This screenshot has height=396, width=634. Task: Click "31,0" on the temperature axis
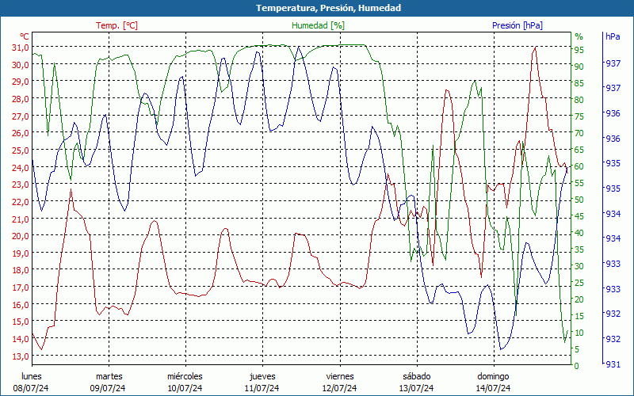click(21, 48)
